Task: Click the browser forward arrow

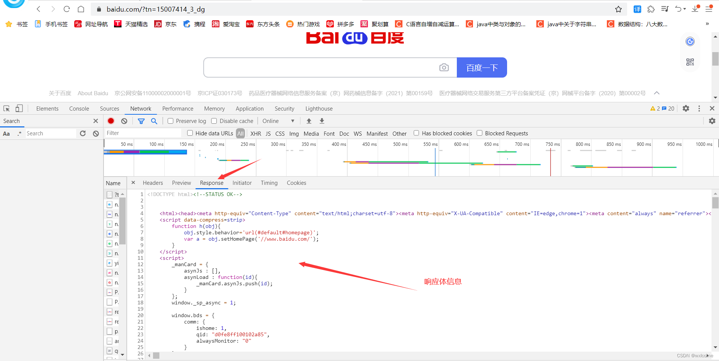Action: [53, 9]
